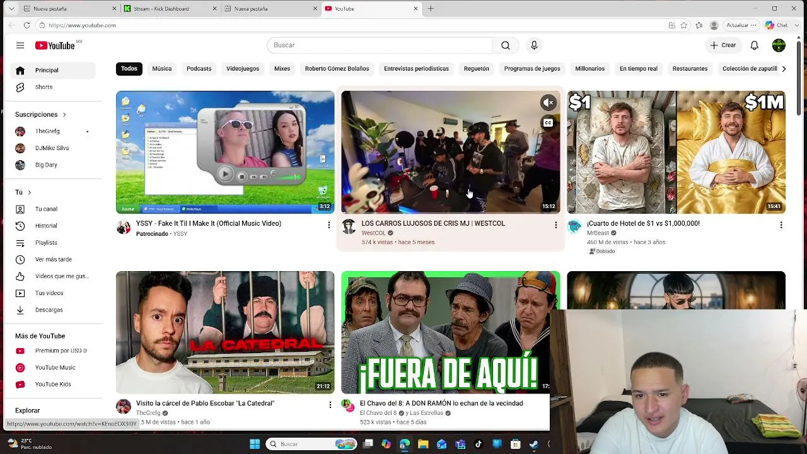The height and width of the screenshot is (454, 807).
Task: Open DjMike Silva subscription channel
Action: coord(52,148)
